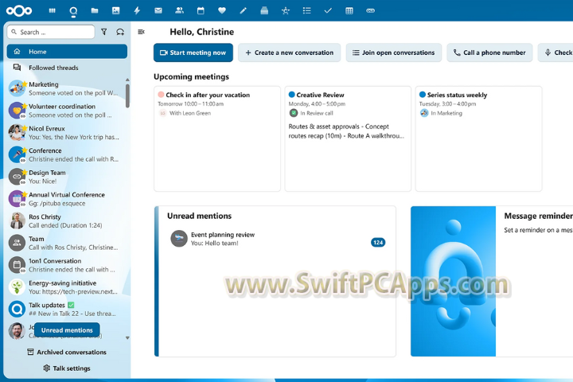
Task: Open the Talk app icon
Action: [x=73, y=11]
